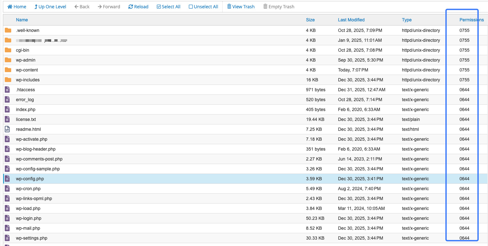Click the readme.html file icon
Screen dimensions: 488x246
click(7, 129)
